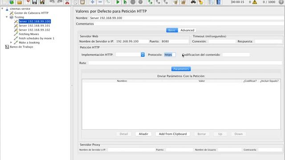Click the Conexión timeout field
Screen dimensions: 285x160
[x=222, y=41]
